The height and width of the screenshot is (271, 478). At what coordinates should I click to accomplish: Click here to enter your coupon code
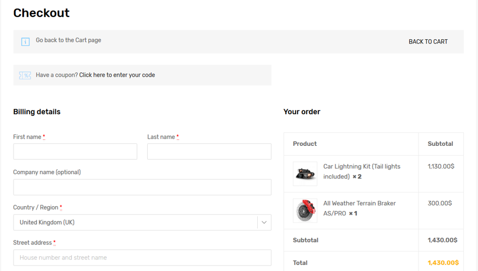pos(117,75)
